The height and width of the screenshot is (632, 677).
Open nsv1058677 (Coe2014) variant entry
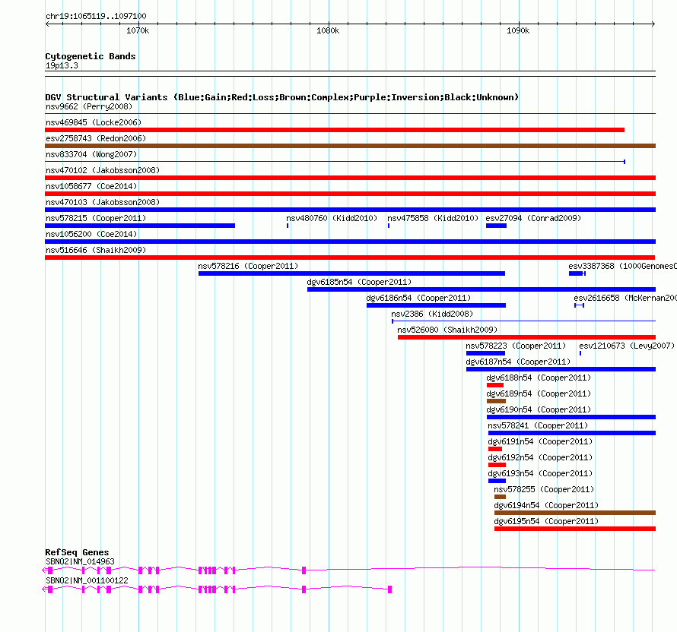(91, 186)
